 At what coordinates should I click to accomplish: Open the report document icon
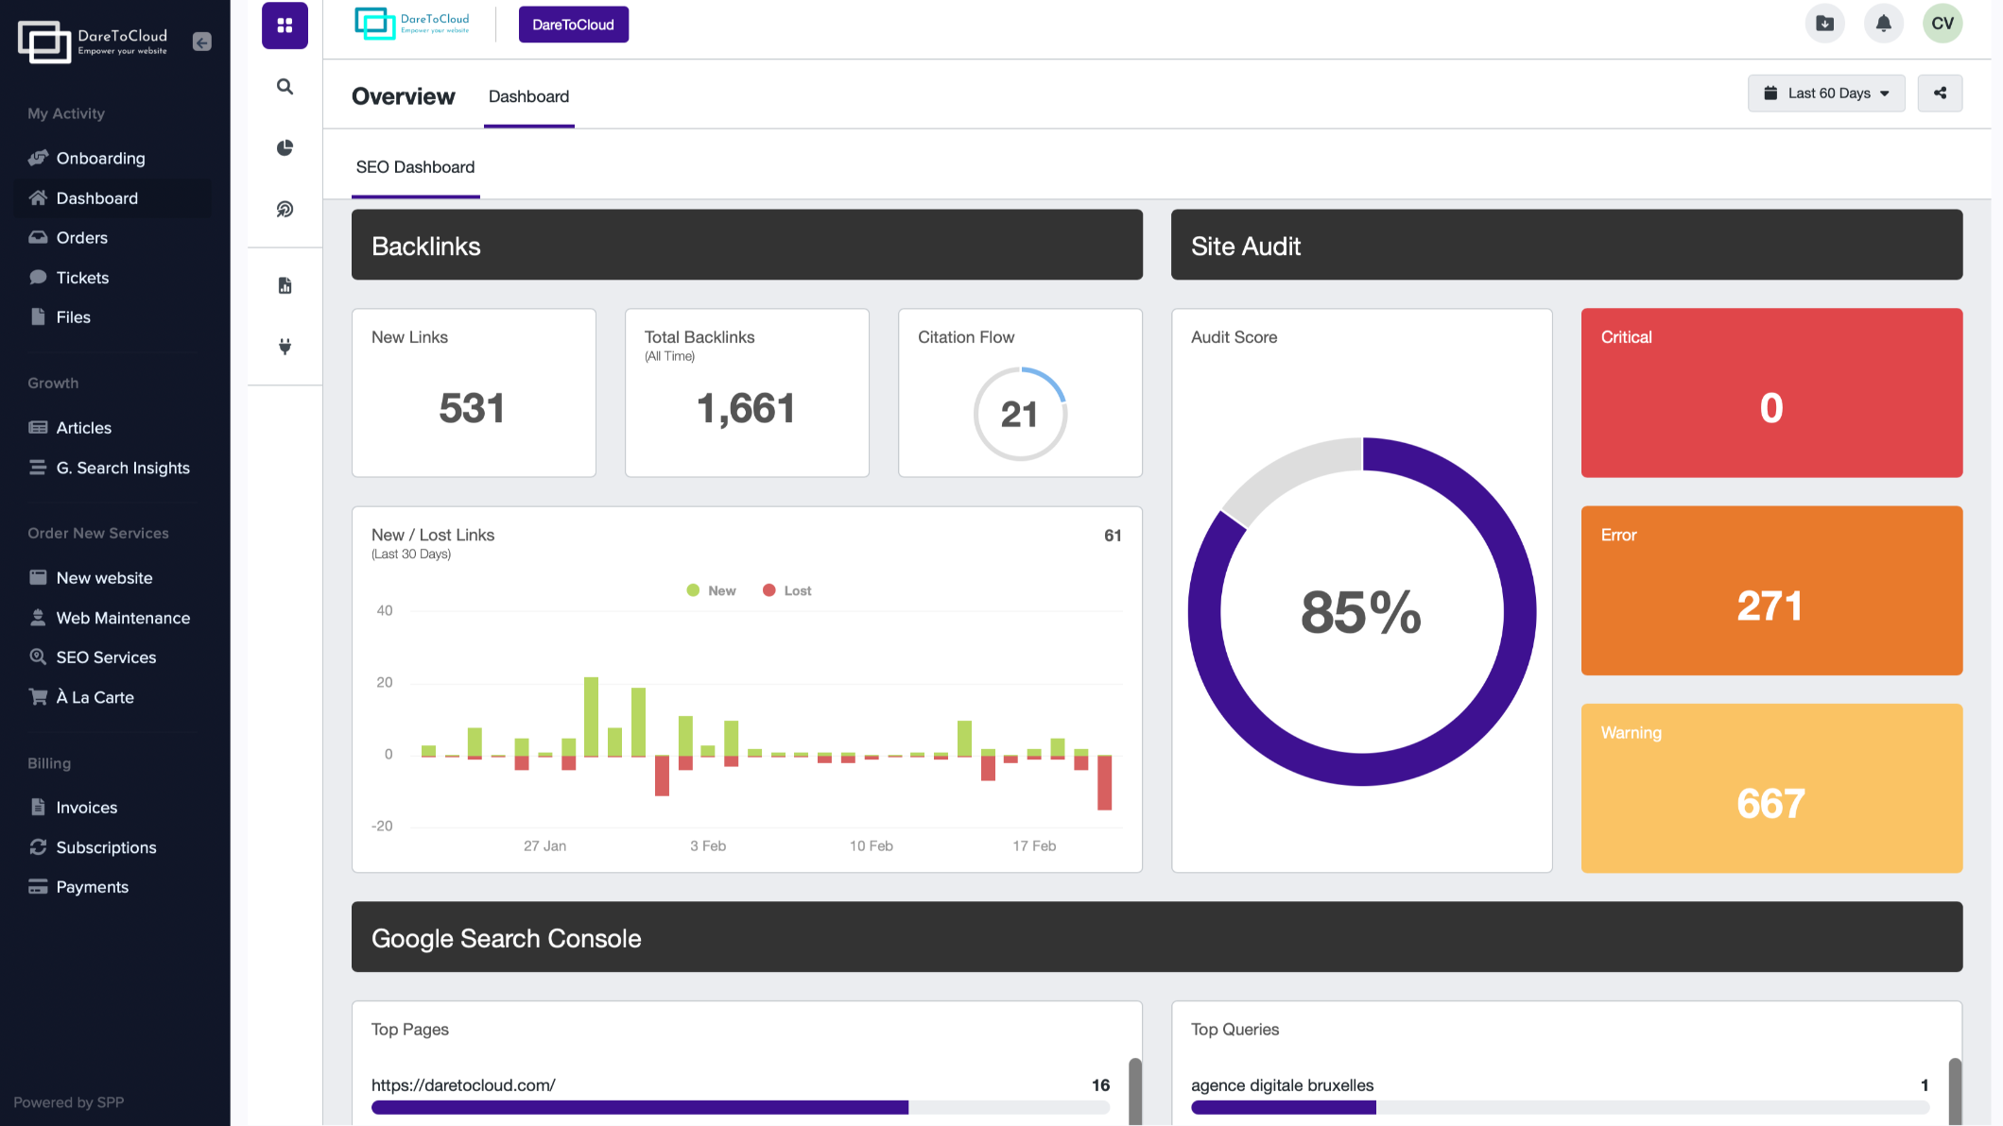point(285,285)
